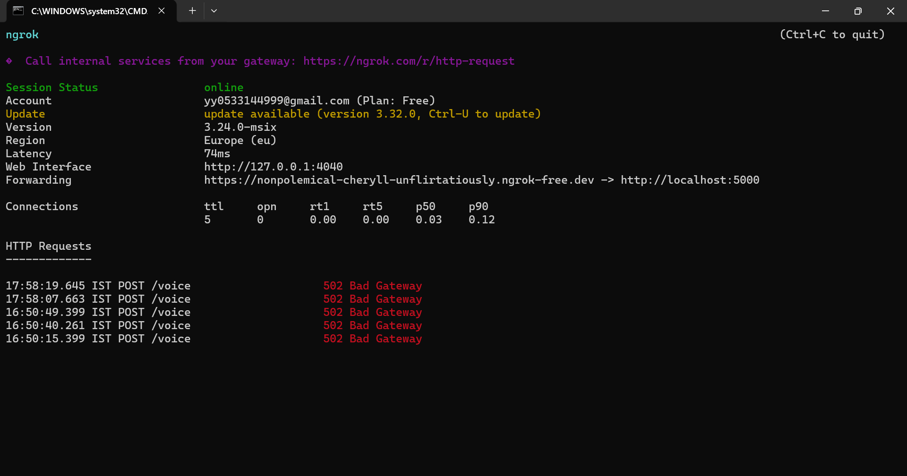Click the update available version 3.32.0 message
Screen dimensions: 907x476
[x=372, y=114]
